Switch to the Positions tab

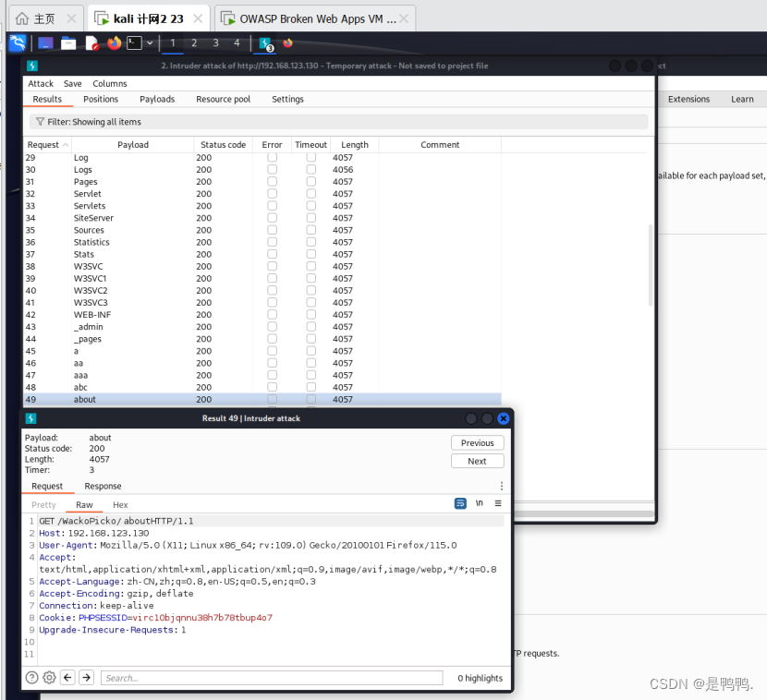click(x=101, y=99)
